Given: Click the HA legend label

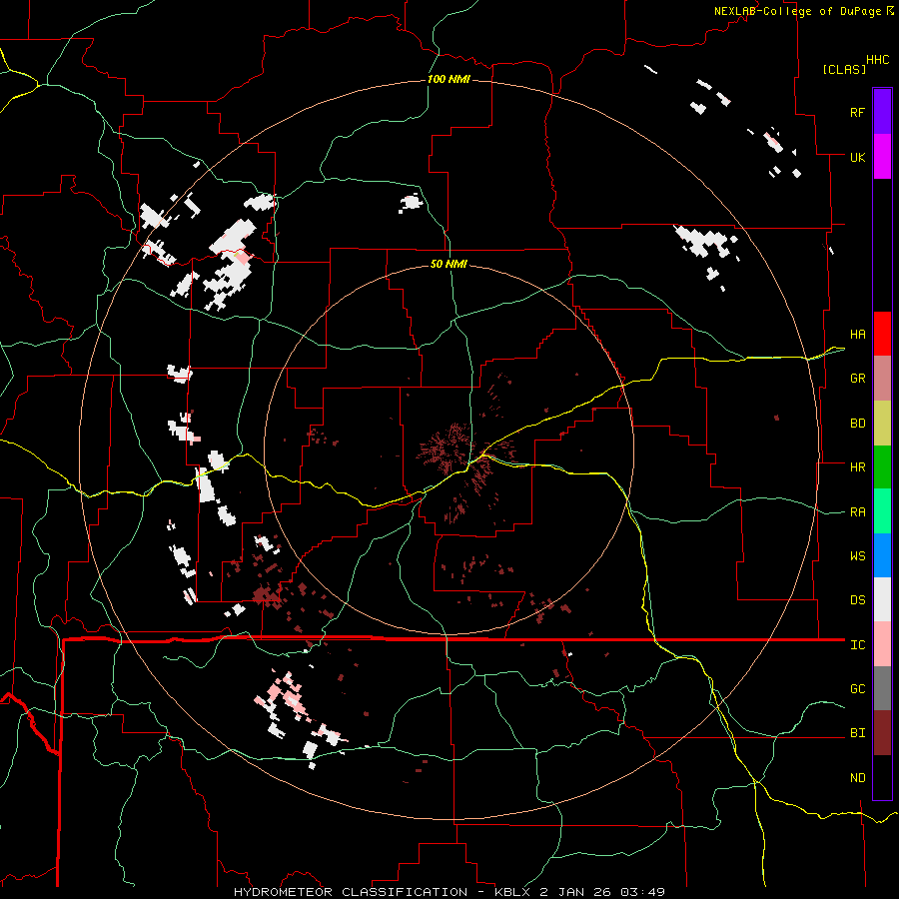Looking at the screenshot, I should tap(857, 335).
